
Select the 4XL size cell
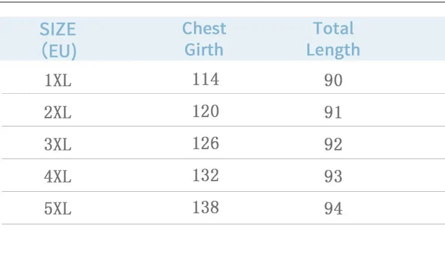click(x=58, y=176)
